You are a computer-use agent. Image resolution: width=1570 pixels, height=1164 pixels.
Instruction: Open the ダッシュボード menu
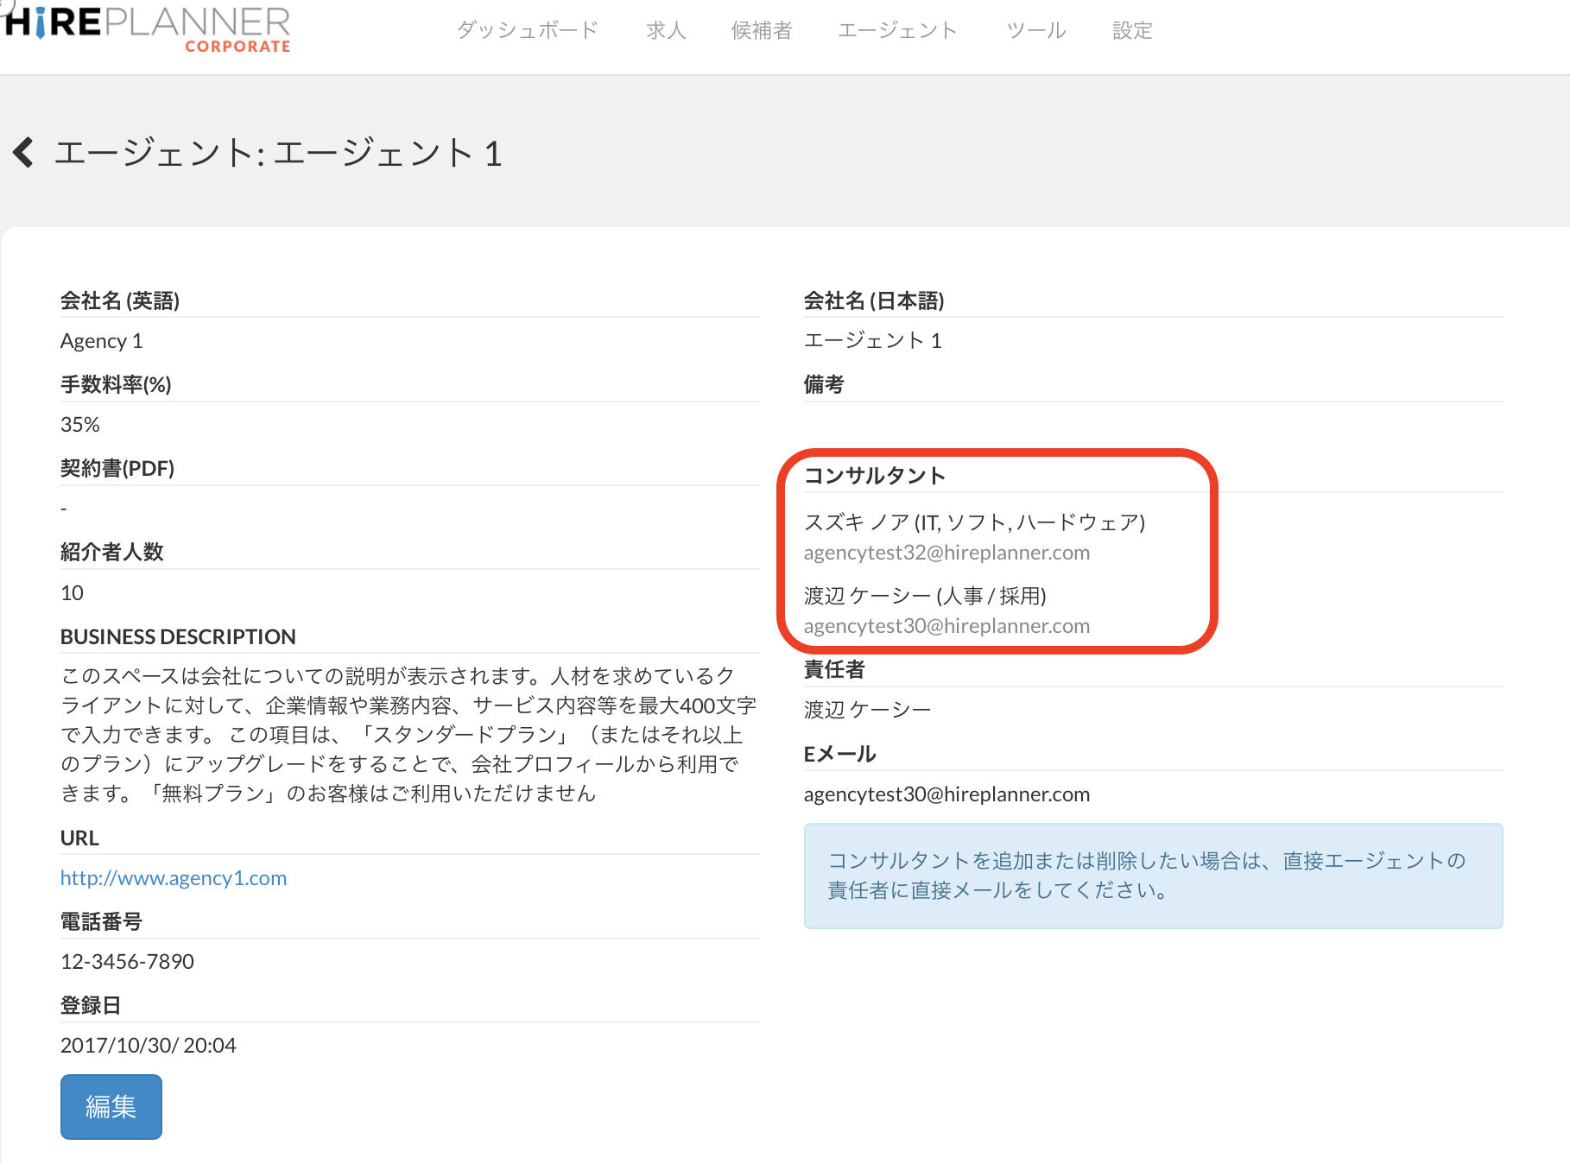pyautogui.click(x=527, y=30)
